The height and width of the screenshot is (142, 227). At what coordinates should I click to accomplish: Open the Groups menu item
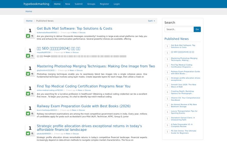(91, 4)
